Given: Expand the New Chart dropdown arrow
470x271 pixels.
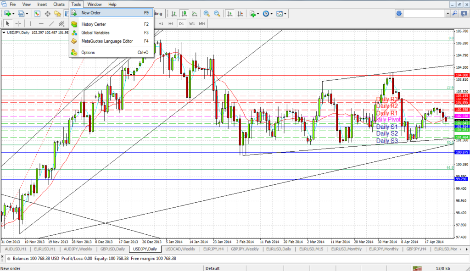Looking at the screenshot, I should pos(13,13).
